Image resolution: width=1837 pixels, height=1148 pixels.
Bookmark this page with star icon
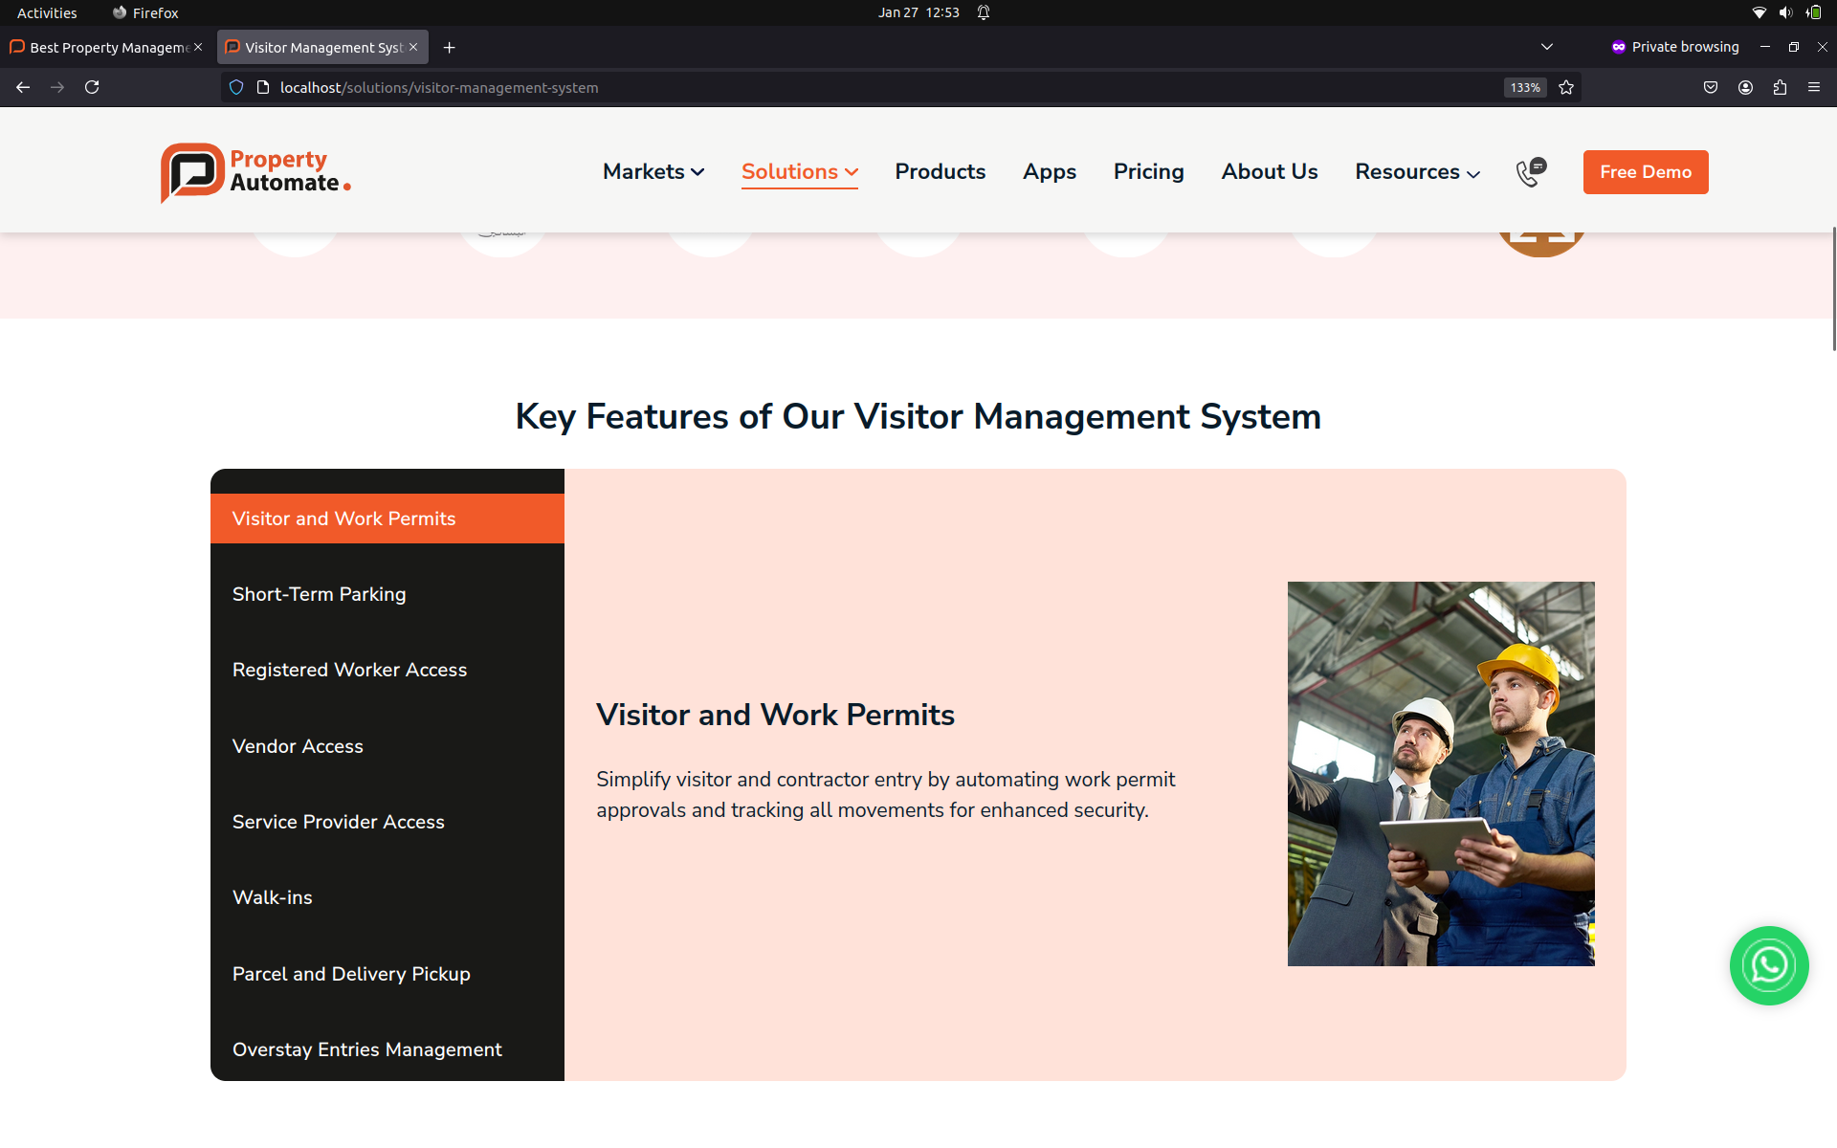click(x=1566, y=87)
